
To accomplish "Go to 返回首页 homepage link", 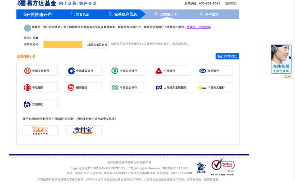I will [x=231, y=3].
